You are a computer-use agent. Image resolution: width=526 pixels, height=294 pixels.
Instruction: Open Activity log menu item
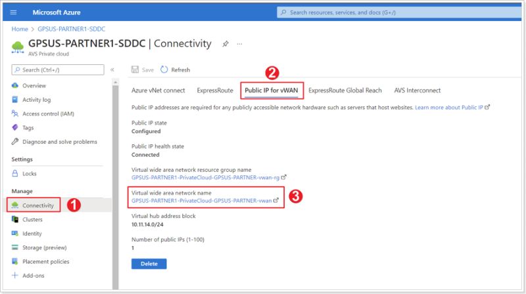(37, 100)
